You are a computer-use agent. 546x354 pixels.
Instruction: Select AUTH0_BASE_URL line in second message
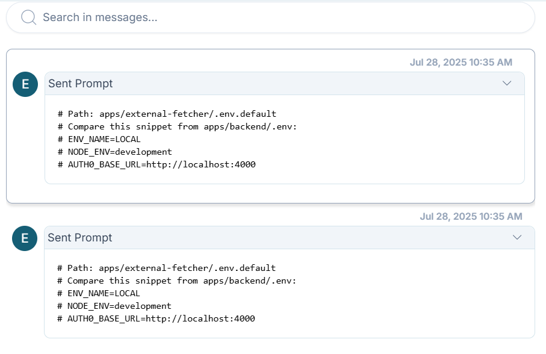pos(156,318)
